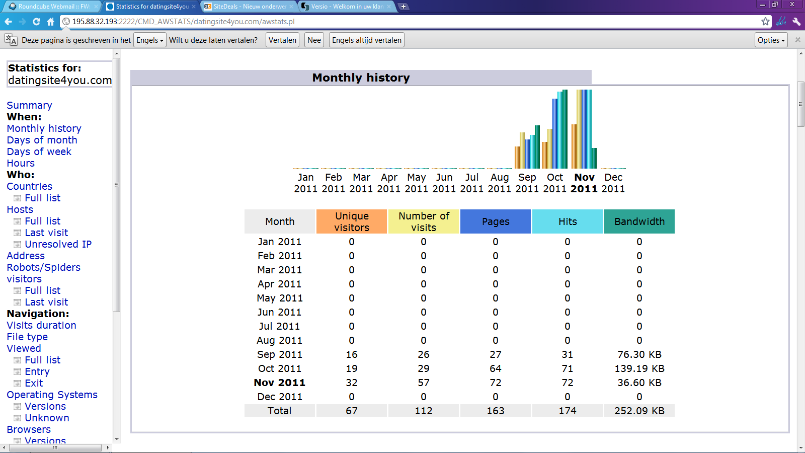Close the translate bar with the X
The height and width of the screenshot is (453, 805).
point(797,40)
